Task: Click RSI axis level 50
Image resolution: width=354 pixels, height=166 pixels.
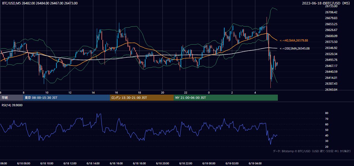Action: click(x=327, y=130)
